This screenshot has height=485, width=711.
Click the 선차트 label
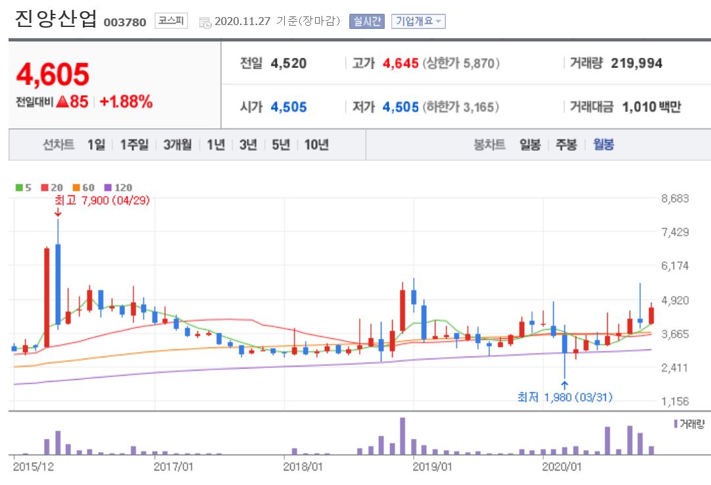[x=59, y=145]
